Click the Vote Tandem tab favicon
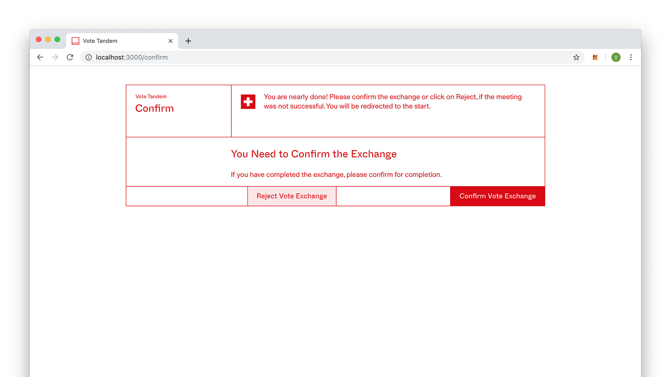Screen dimensions: 671x377 click(x=75, y=41)
